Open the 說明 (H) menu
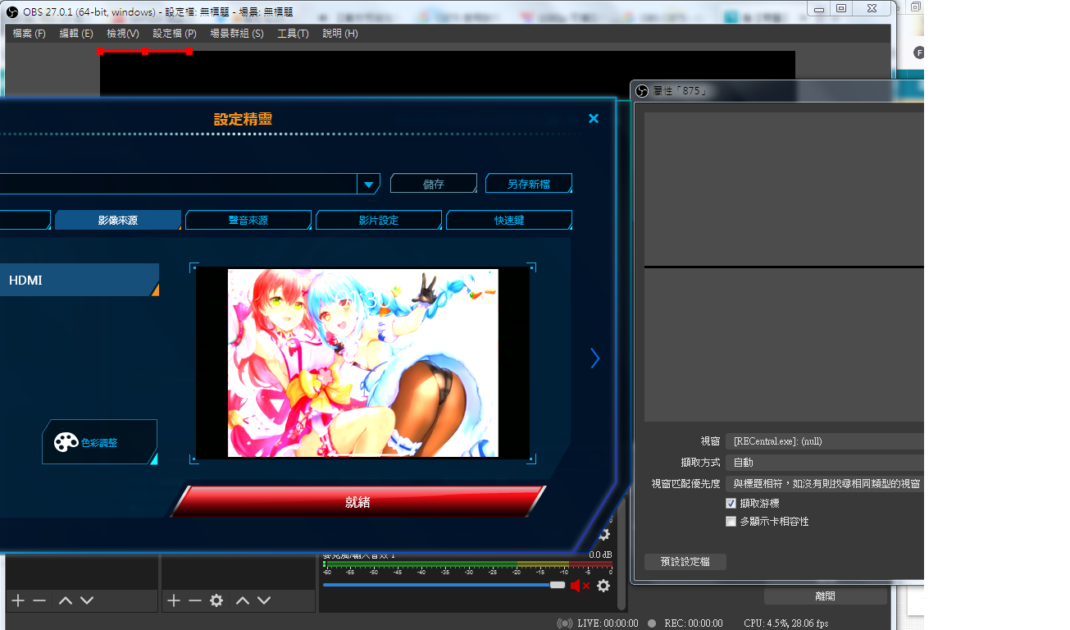The image size is (1070, 630). (340, 34)
